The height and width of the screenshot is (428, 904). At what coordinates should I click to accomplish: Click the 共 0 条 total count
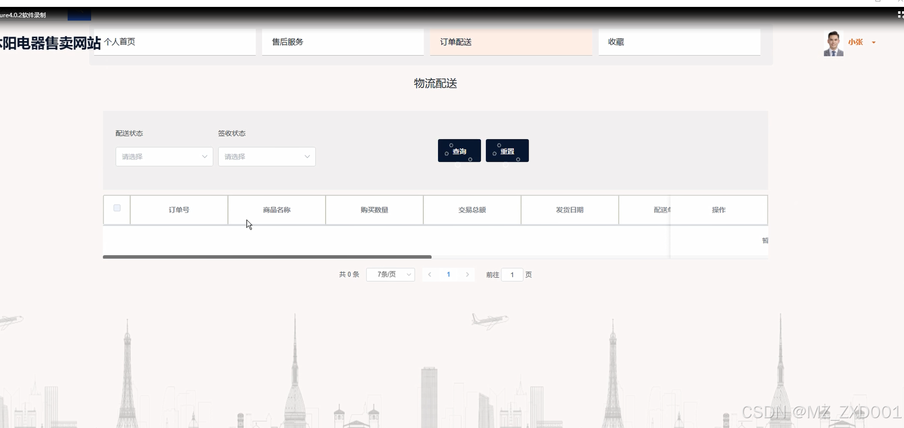tap(349, 275)
